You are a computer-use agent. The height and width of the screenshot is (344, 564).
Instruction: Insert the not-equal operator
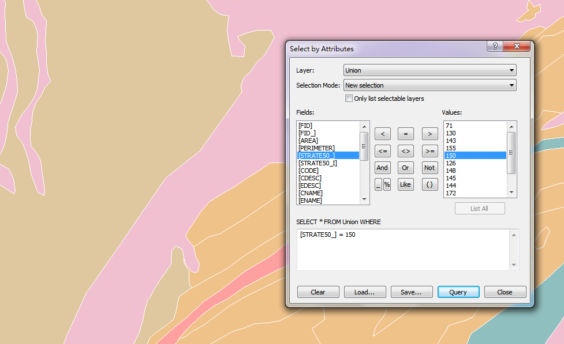click(405, 151)
